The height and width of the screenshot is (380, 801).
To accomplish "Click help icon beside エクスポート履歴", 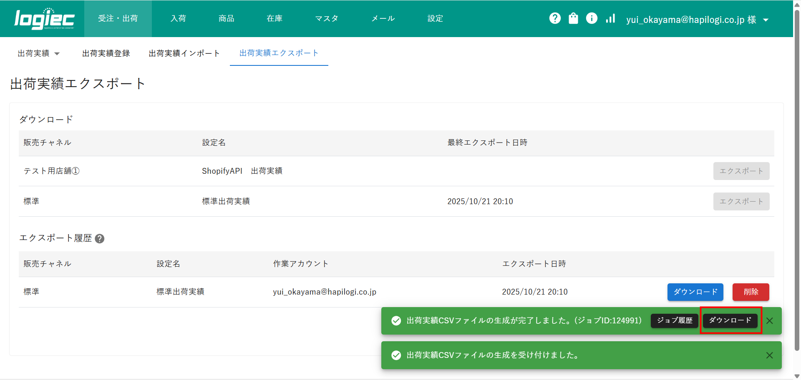I will point(100,239).
